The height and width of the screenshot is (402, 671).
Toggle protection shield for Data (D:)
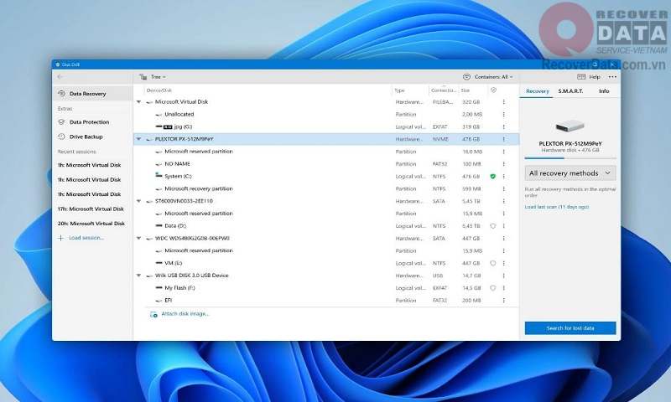click(x=492, y=226)
